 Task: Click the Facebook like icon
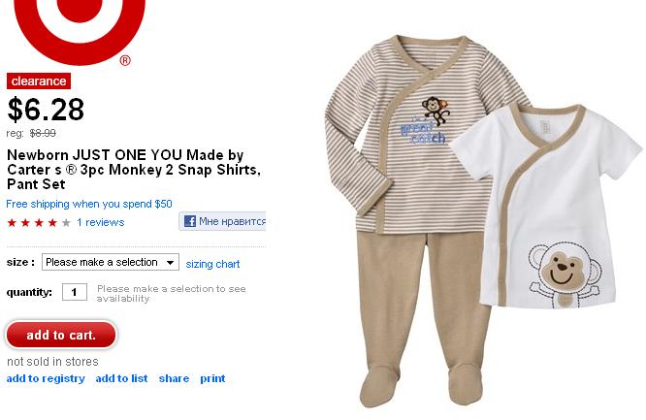tap(190, 221)
